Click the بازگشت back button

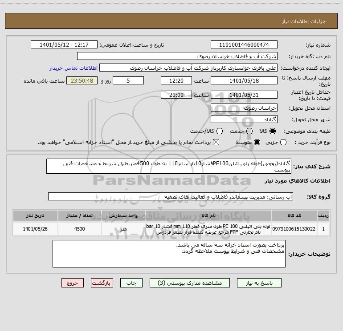(102, 283)
